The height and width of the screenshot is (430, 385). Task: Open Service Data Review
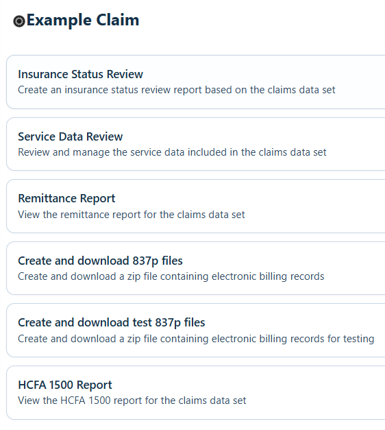[x=196, y=144]
